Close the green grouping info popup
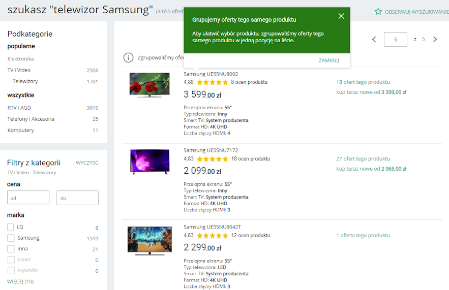This screenshot has width=449, height=290. tap(341, 16)
